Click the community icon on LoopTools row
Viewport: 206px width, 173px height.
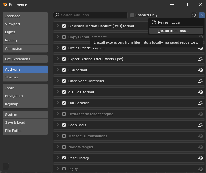pyautogui.click(x=200, y=125)
